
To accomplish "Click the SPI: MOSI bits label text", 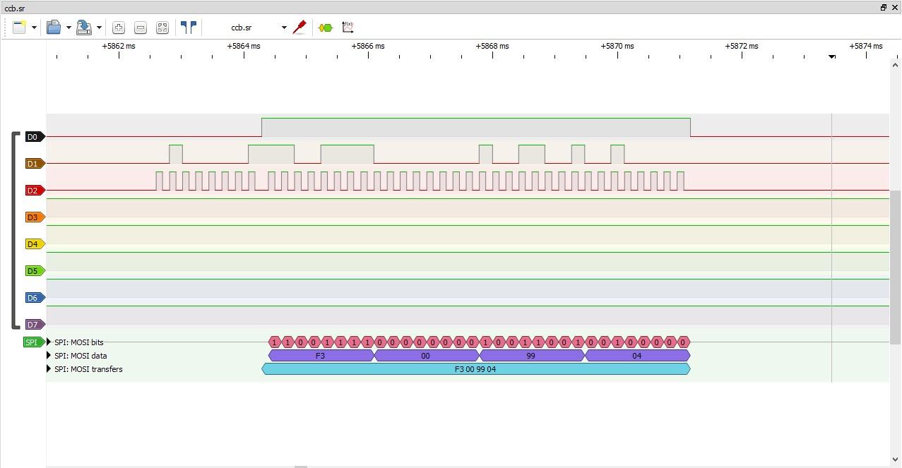I will click(x=79, y=342).
